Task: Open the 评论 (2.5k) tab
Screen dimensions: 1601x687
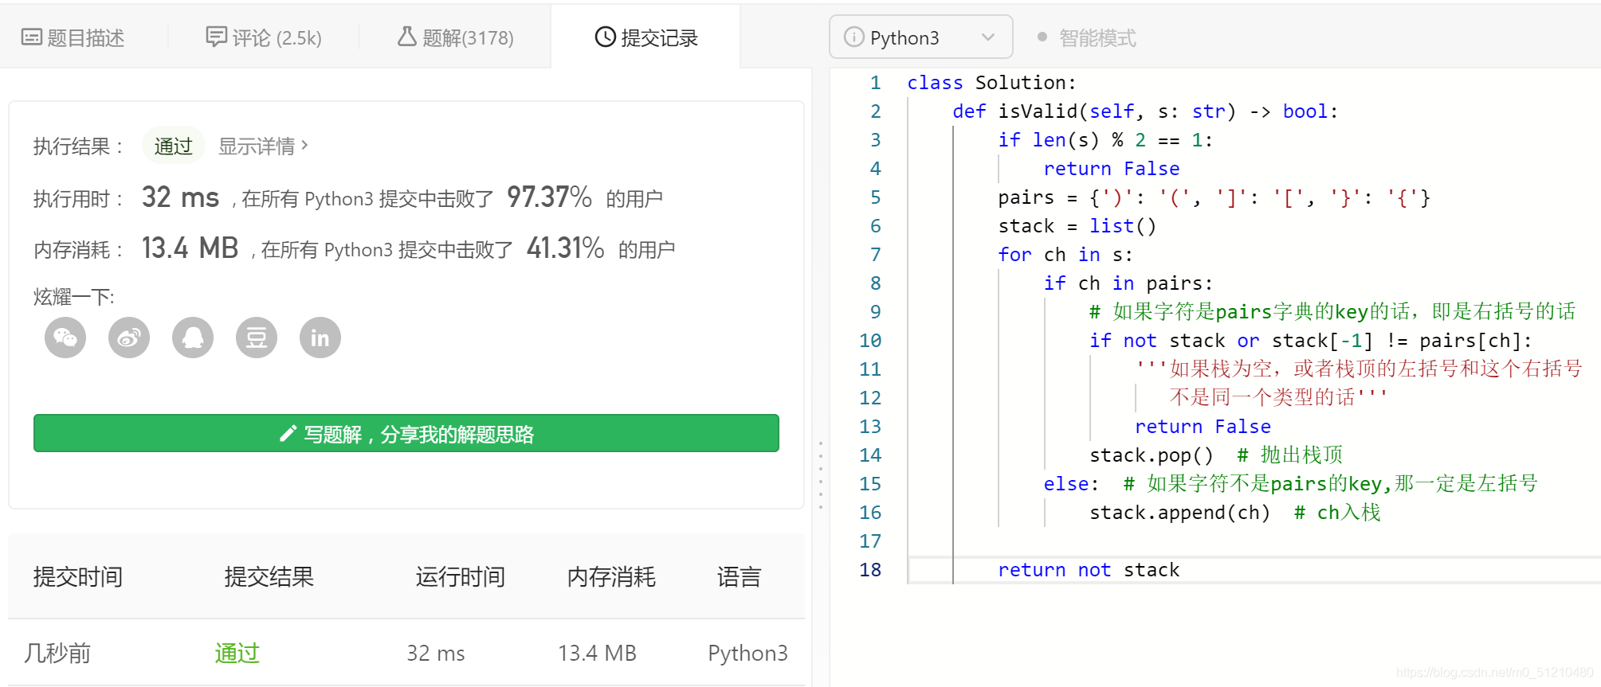Action: coord(264,37)
